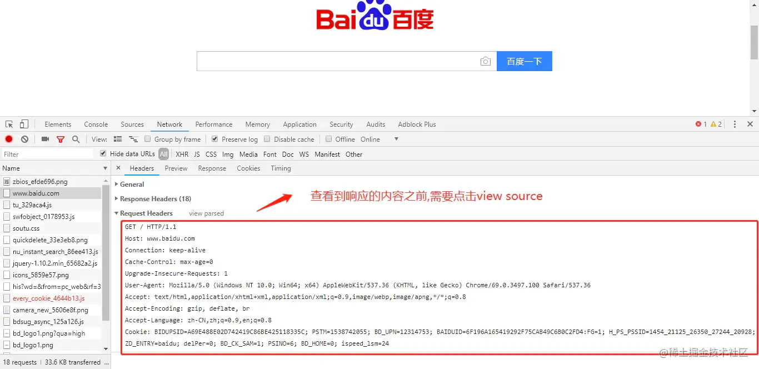Select www.baidu.com request row
The width and height of the screenshot is (759, 369).
click(x=51, y=193)
